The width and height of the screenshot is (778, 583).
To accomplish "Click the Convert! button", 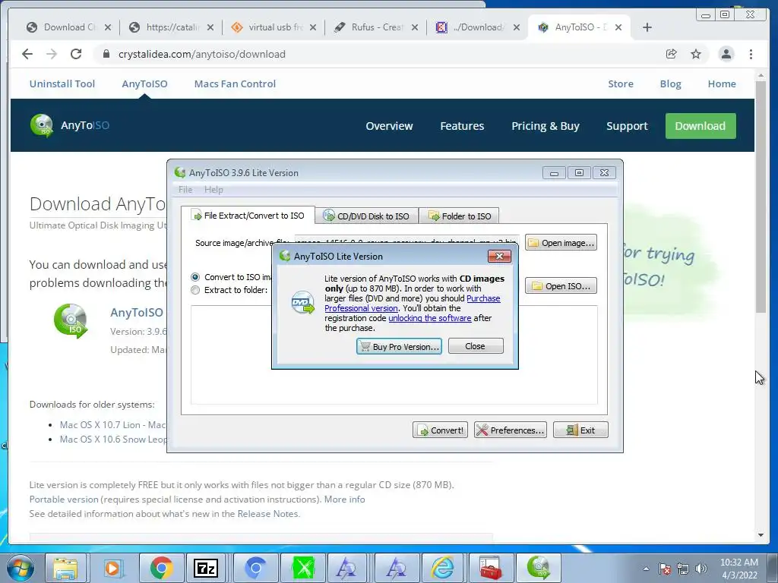I will [x=440, y=430].
